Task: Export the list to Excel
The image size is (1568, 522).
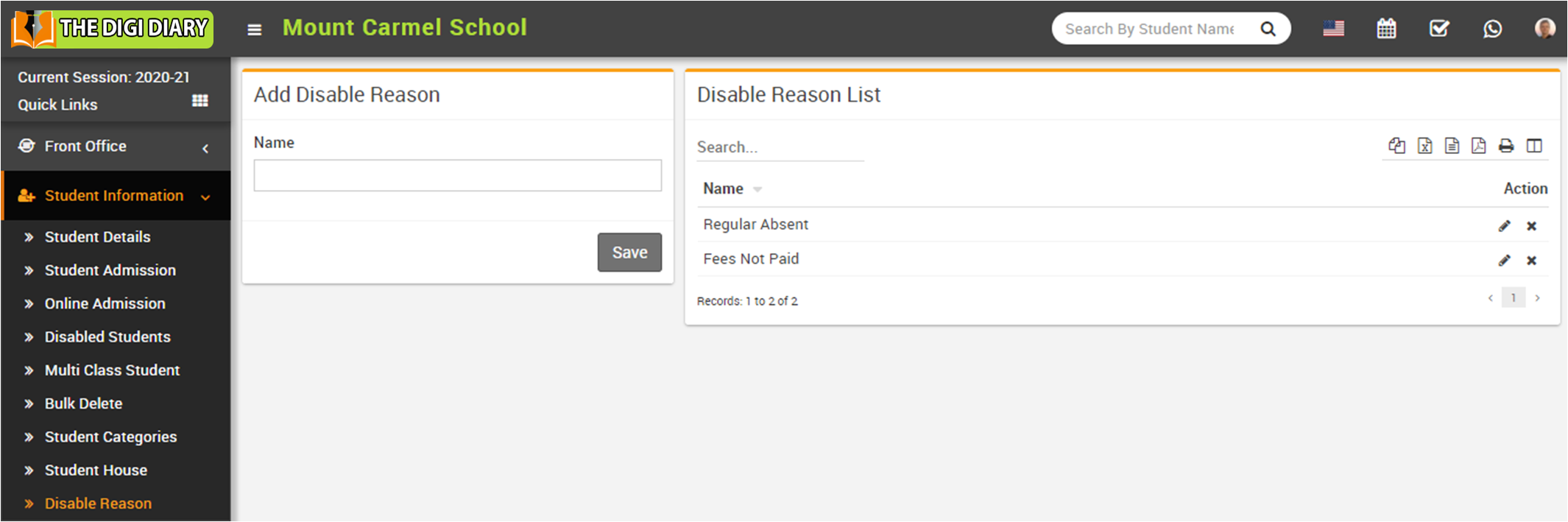Action: (x=1424, y=146)
